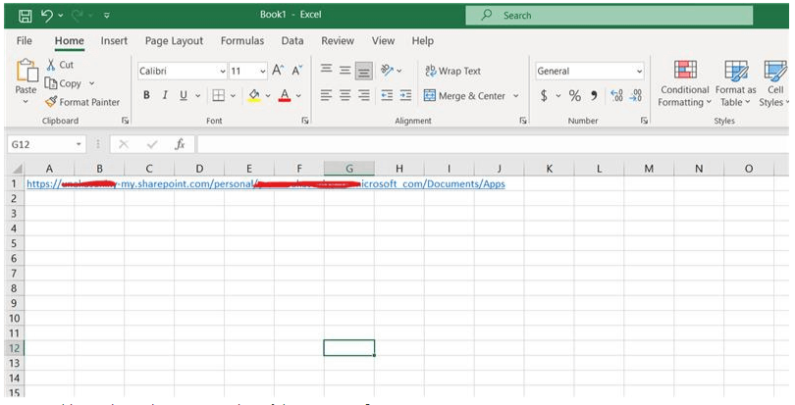Apply the yellow fill color
The image size is (795, 405).
[x=254, y=95]
